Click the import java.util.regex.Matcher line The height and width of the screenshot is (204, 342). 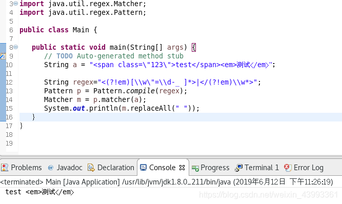pos(83,4)
